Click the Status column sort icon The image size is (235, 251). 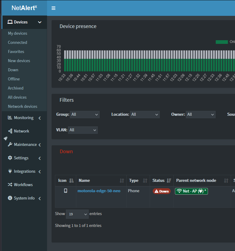click(x=169, y=181)
